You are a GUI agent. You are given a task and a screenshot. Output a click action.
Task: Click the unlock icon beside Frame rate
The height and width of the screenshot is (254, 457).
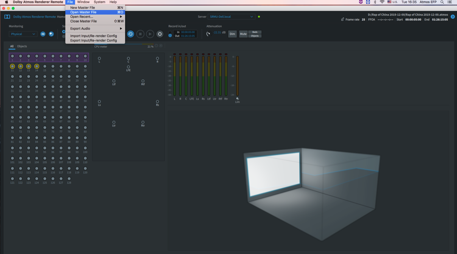point(342,20)
